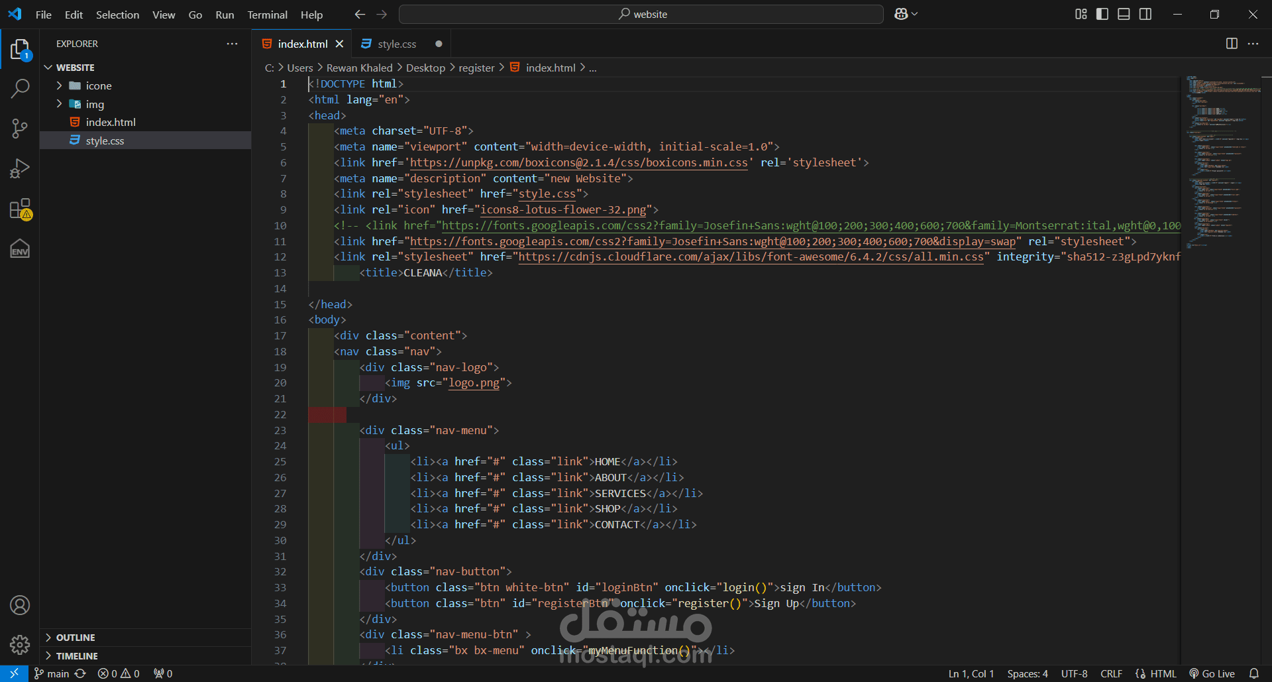Open editor More Actions ellipsis
Image resolution: width=1272 pixels, height=682 pixels.
pos(1253,44)
